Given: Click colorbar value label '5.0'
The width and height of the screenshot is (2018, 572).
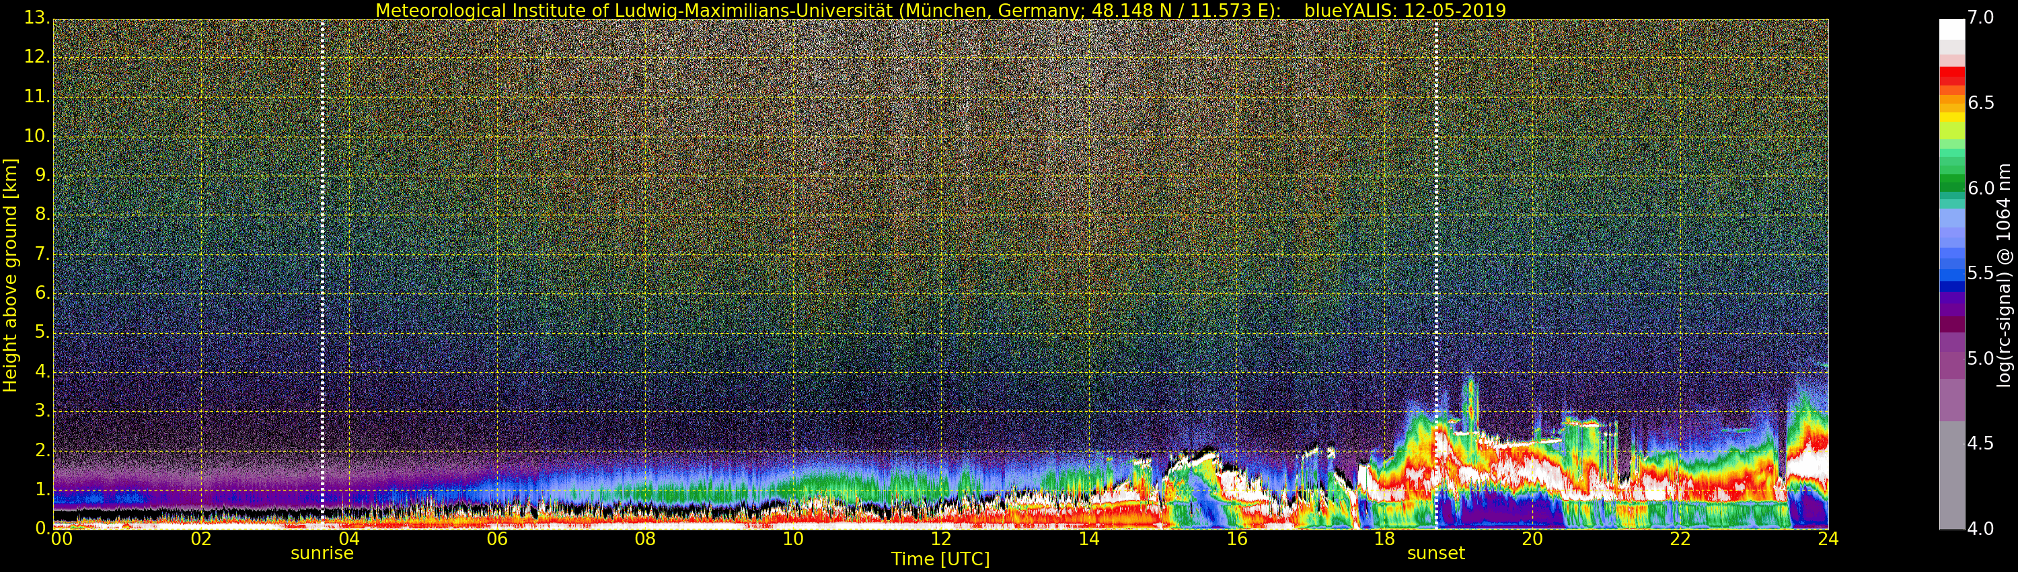Looking at the screenshot, I should [x=1980, y=359].
